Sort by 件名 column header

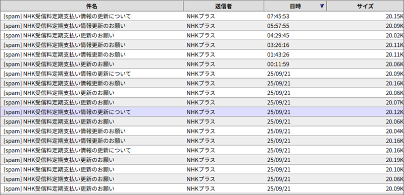92,6
